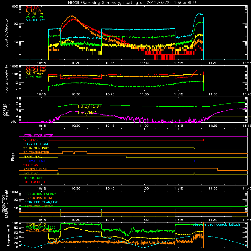Click the FRONT_RATIO legend label
Image resolution: width=251 pixels, height=251 pixels.
[x=36, y=224]
